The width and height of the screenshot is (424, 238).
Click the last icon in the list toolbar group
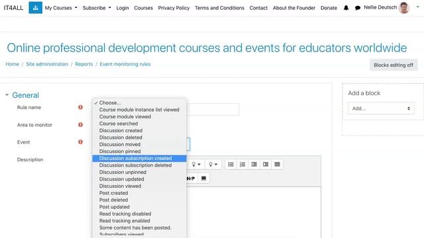pyautogui.click(x=277, y=165)
